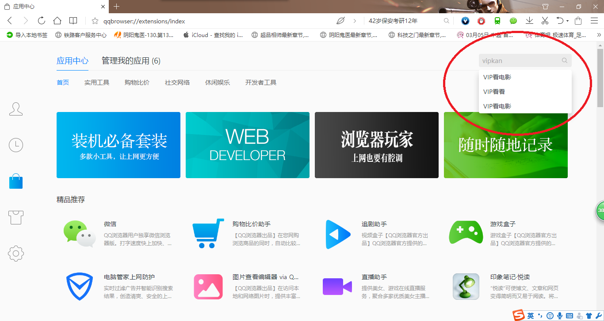
Task: Open the T-shirt skins sidebar icon
Action: click(x=16, y=217)
